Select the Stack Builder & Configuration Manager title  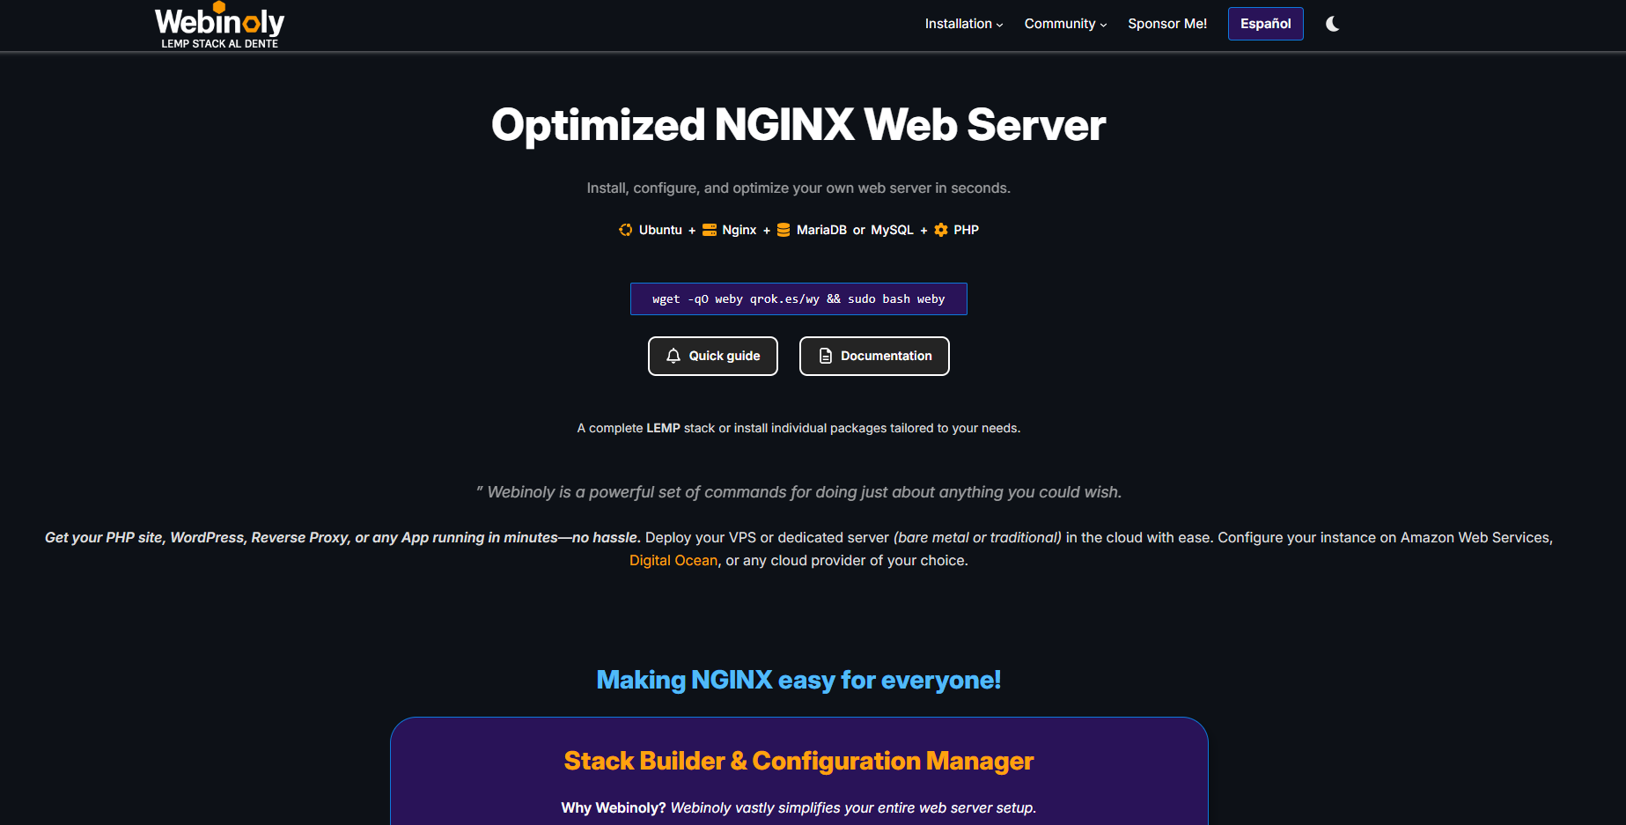[798, 761]
